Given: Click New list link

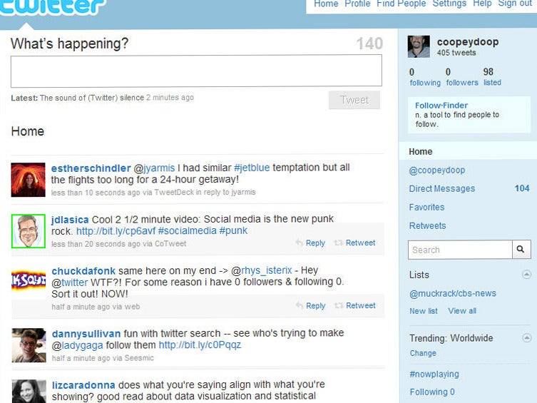Looking at the screenshot, I should coord(424,311).
